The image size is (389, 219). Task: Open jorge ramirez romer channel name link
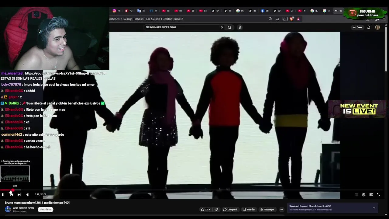point(23,208)
